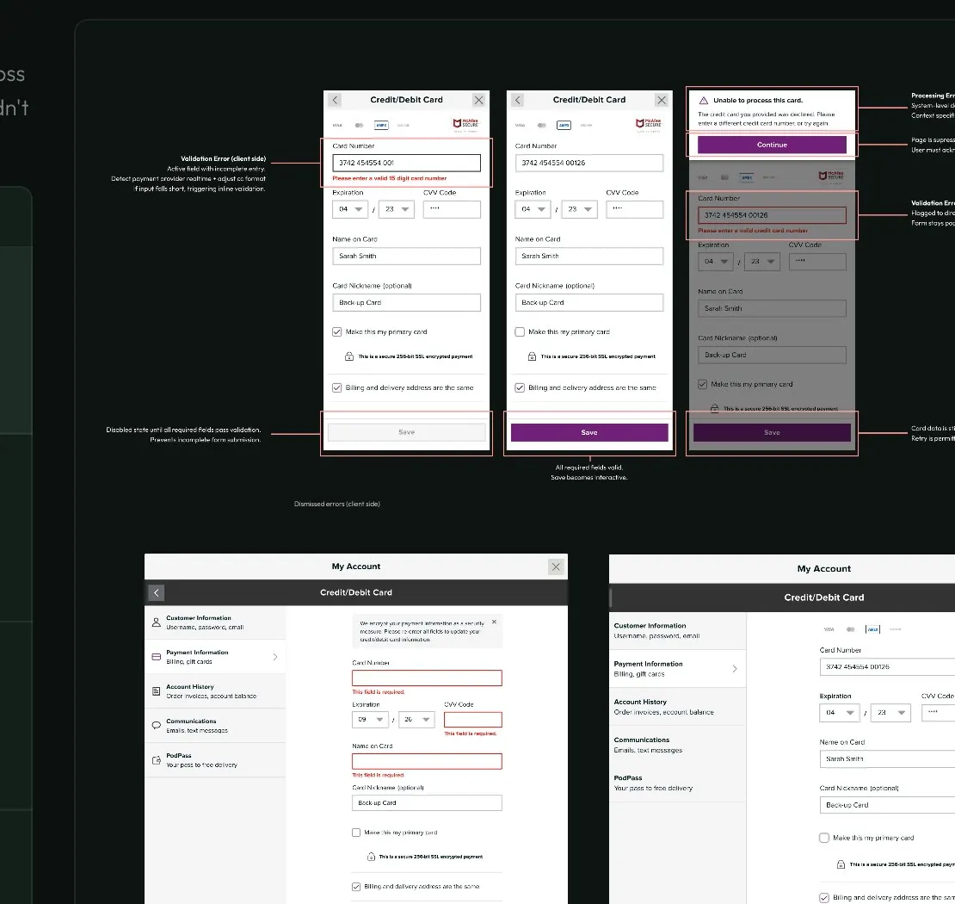The height and width of the screenshot is (904, 955).
Task: Click bright purple Save in valid form
Action: pyautogui.click(x=589, y=432)
